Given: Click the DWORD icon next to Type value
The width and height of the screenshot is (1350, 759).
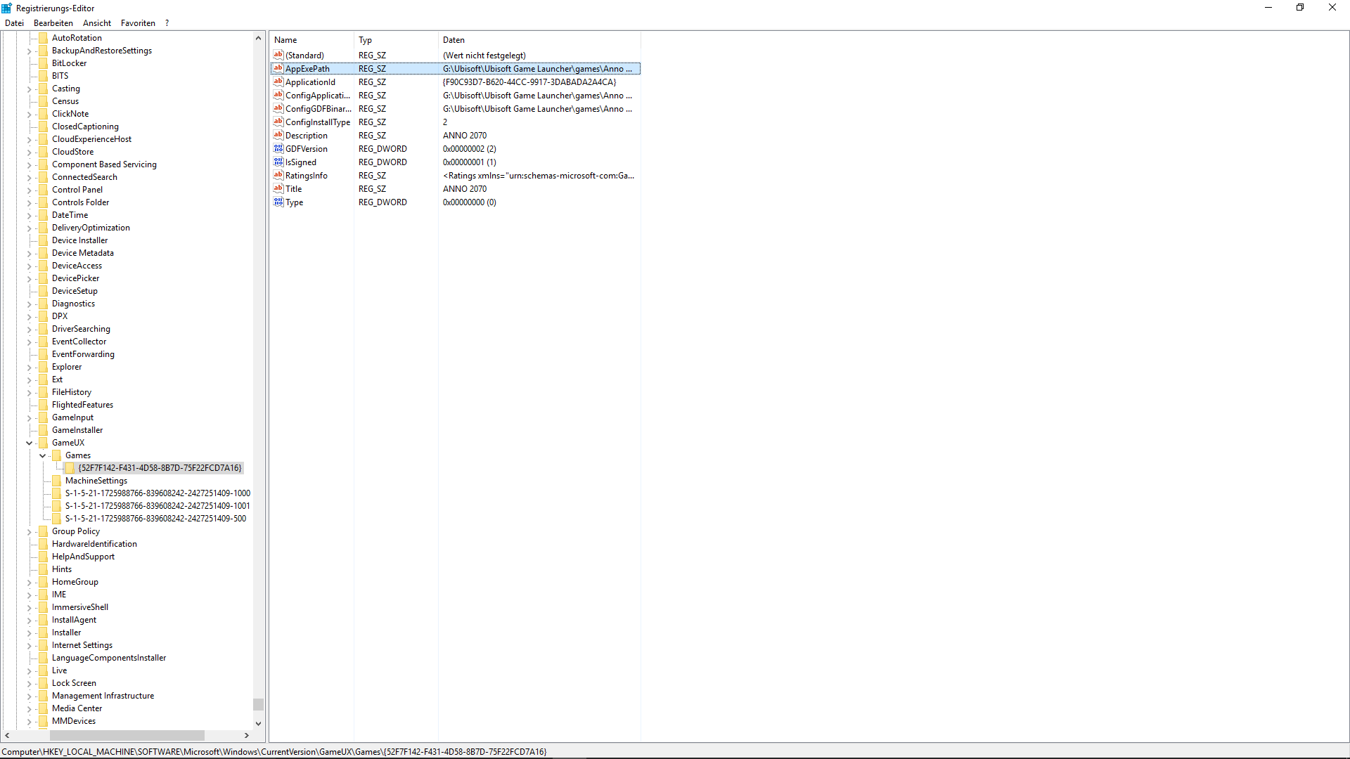Looking at the screenshot, I should (278, 202).
